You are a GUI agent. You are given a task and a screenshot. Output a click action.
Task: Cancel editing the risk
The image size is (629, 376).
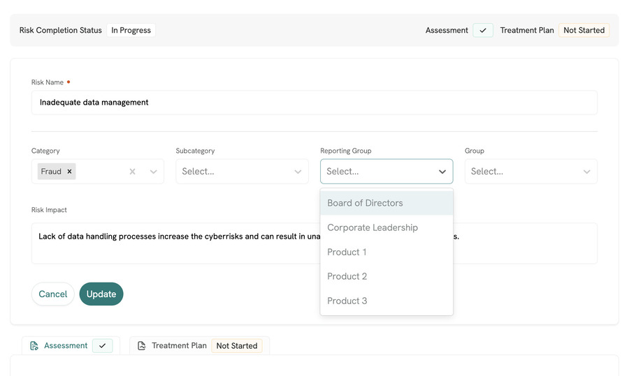tap(53, 294)
